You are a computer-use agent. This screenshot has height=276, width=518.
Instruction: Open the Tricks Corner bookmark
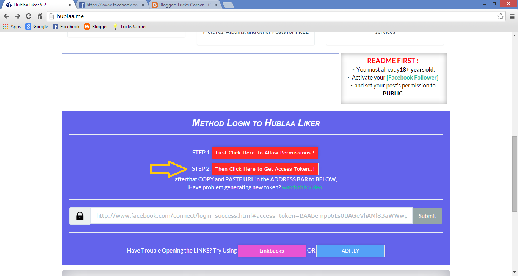pos(130,26)
